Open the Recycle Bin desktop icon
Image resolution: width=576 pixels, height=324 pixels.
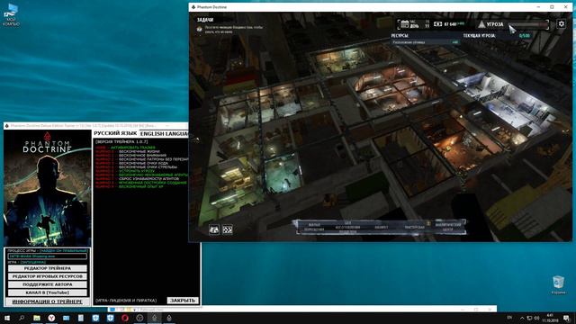coord(558,284)
